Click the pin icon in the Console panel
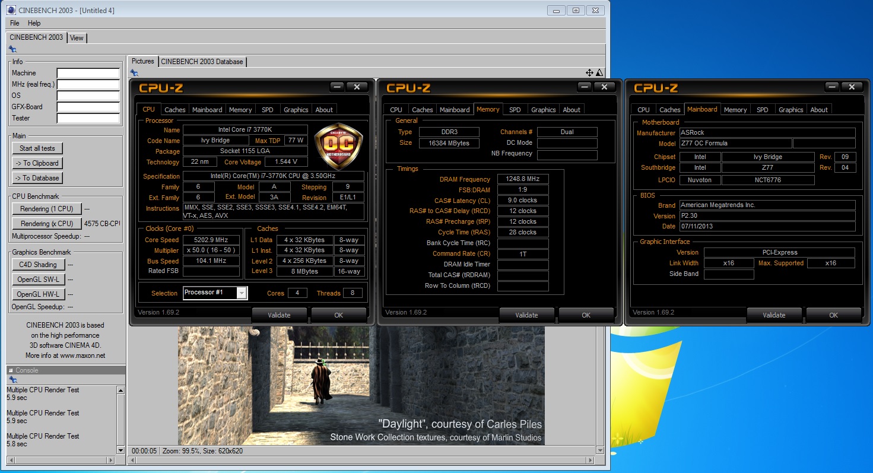Viewport: 873px width, 473px height. pyautogui.click(x=12, y=379)
